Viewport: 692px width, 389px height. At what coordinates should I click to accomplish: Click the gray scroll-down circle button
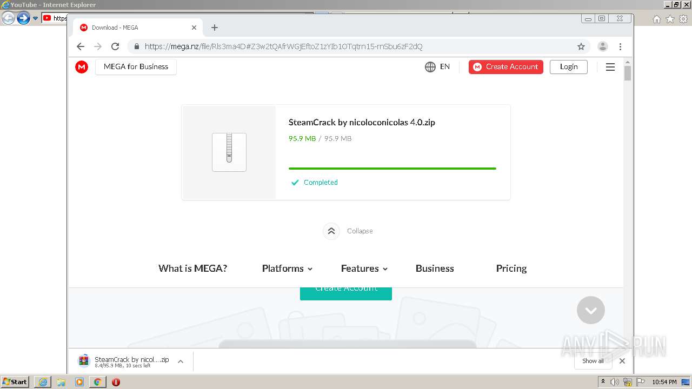[x=591, y=310]
